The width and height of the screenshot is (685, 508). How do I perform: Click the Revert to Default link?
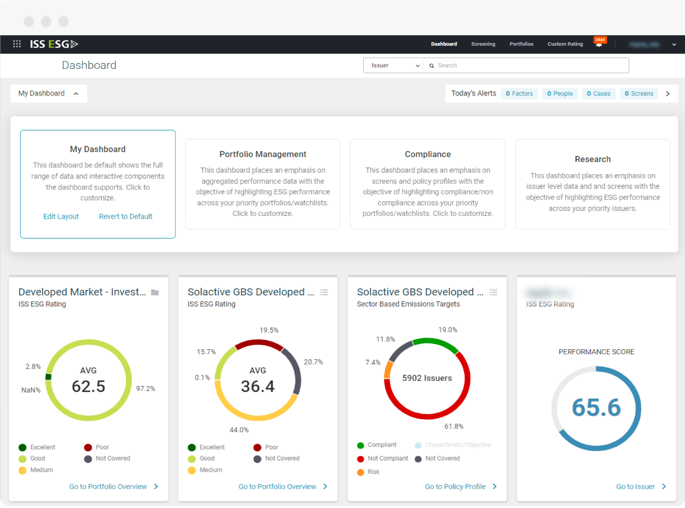coord(126,216)
